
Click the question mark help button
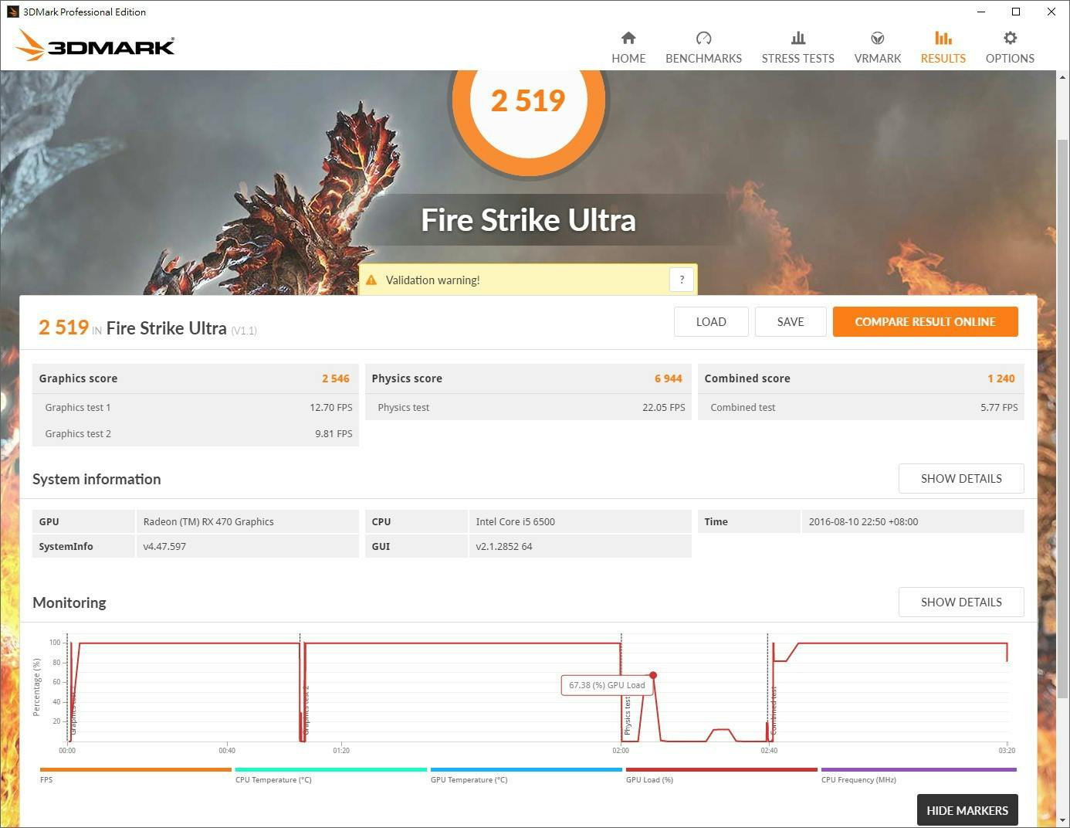(x=682, y=280)
